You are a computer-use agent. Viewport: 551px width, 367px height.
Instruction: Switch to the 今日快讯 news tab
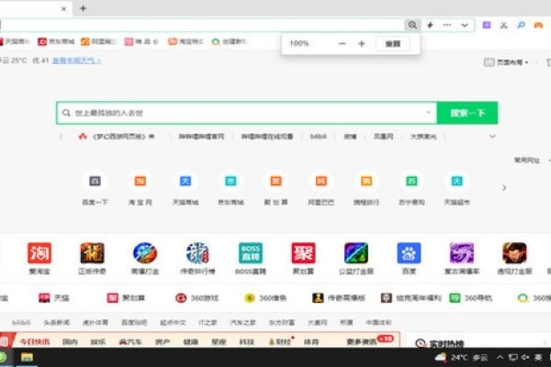[x=35, y=341]
